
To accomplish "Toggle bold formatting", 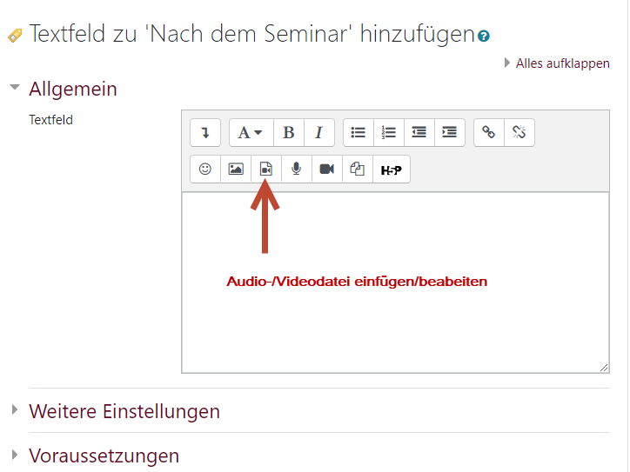I will click(x=288, y=133).
